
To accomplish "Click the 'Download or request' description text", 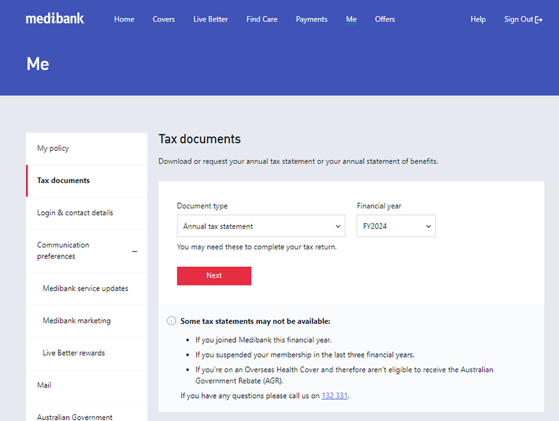I will [299, 161].
